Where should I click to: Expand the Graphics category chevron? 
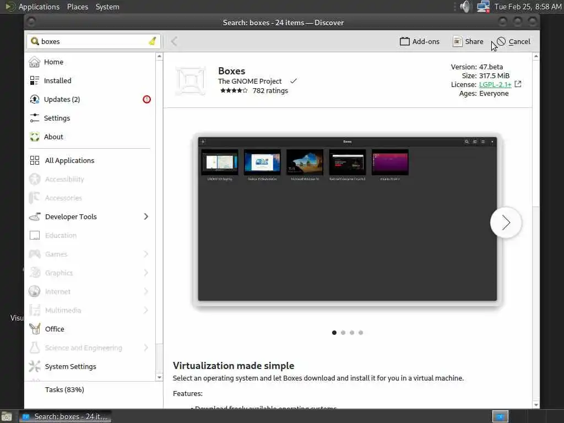[145, 273]
